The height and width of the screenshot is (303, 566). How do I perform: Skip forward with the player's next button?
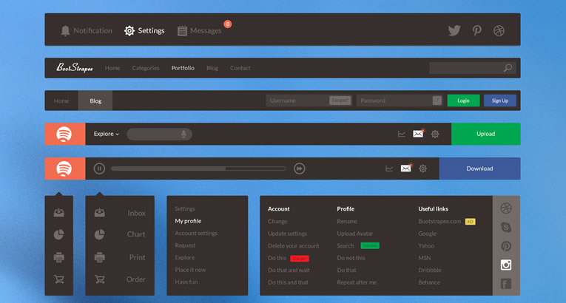point(299,168)
